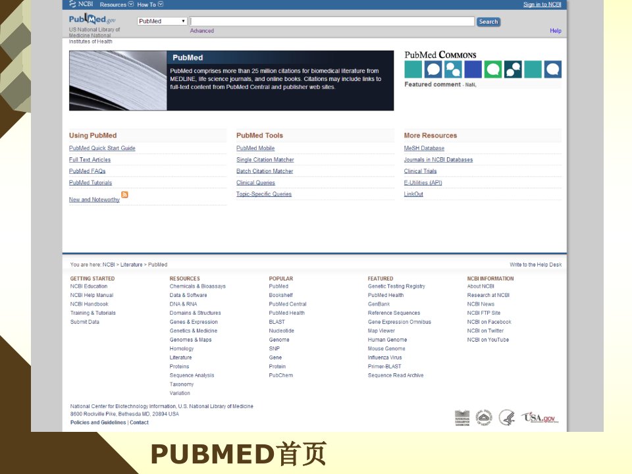Click the NIH round seal footer logo

(484, 417)
